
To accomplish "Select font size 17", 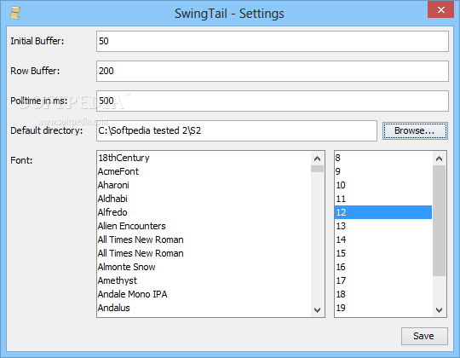I will (x=383, y=280).
